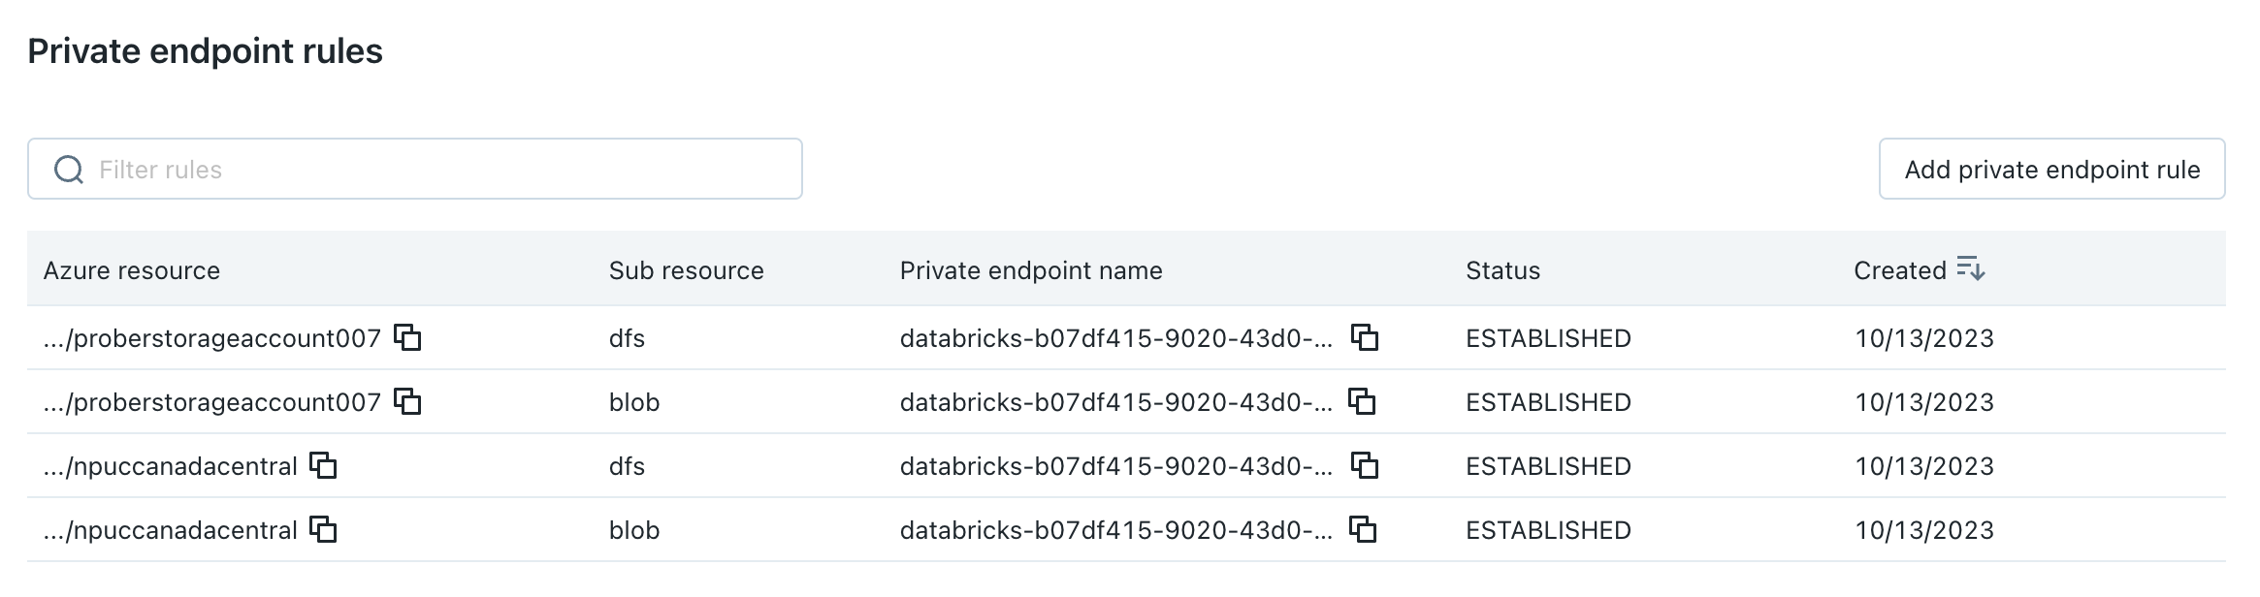
Task: Copy the private endpoint name in the first row
Action: [x=1367, y=339]
